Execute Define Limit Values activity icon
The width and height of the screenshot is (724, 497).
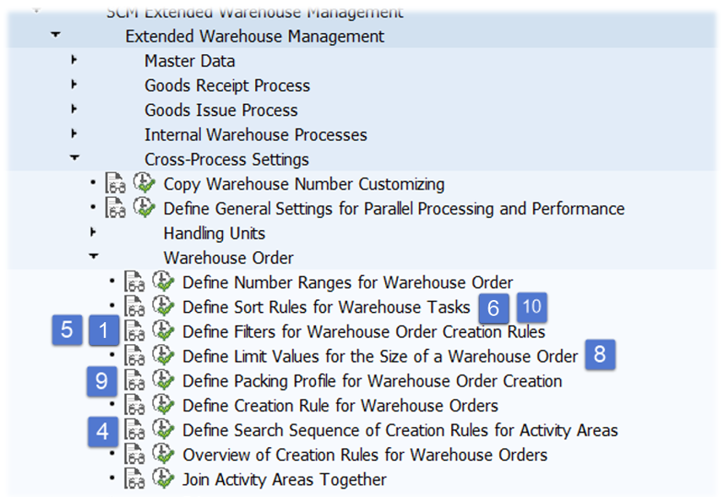(x=163, y=356)
